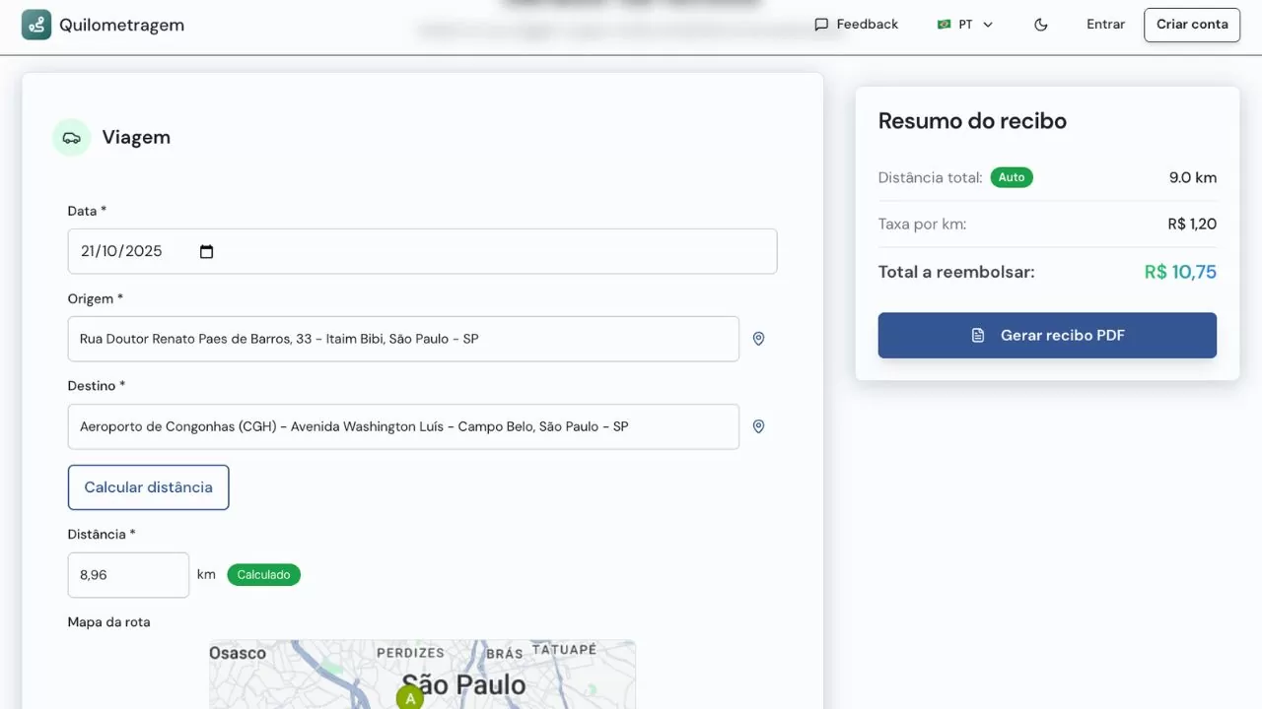Click the location pin next to Destino
The width and height of the screenshot is (1262, 709).
click(x=758, y=426)
